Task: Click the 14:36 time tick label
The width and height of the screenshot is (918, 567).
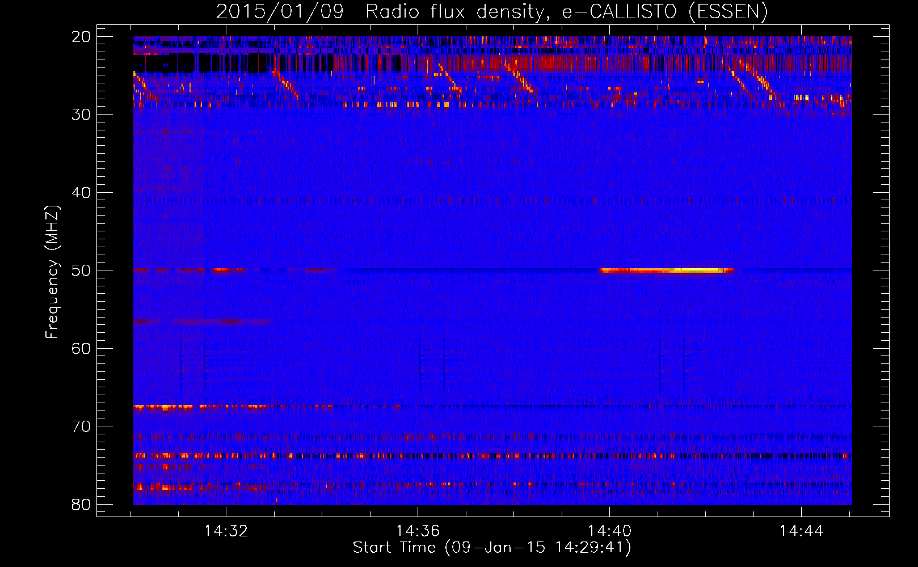Action: pos(418,531)
